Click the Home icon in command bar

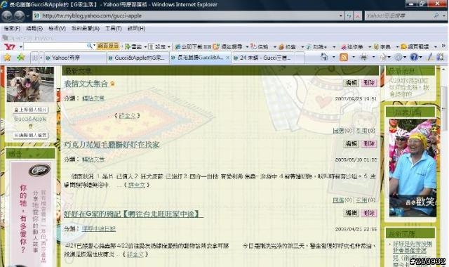tap(324, 57)
